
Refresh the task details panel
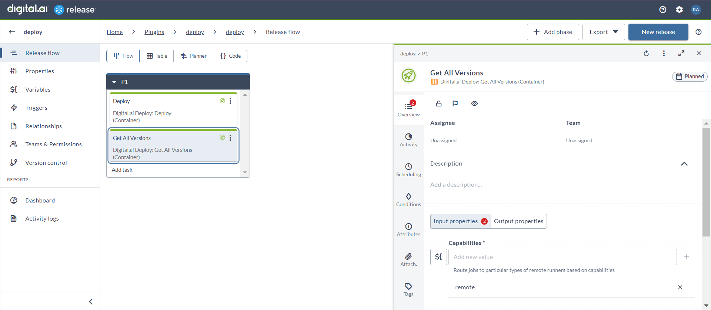646,53
